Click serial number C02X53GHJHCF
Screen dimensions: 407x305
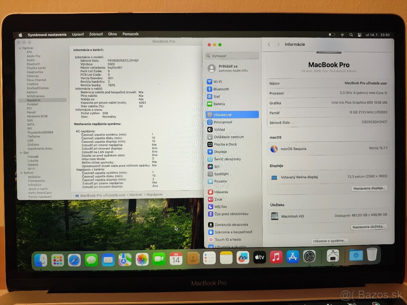tap(374, 122)
